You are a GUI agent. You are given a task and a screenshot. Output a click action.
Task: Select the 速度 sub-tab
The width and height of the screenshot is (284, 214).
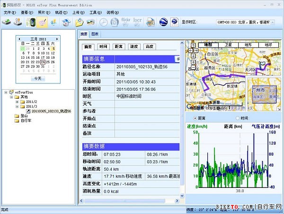134,47
